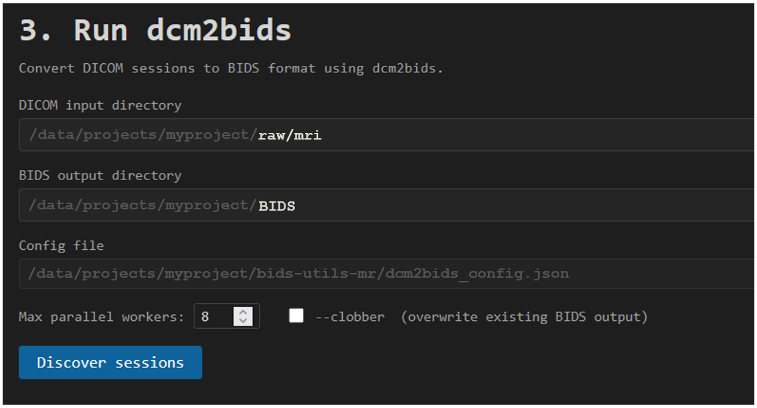Click the number 8 in workers box
Viewport: 757px width, 408px height.
205,317
